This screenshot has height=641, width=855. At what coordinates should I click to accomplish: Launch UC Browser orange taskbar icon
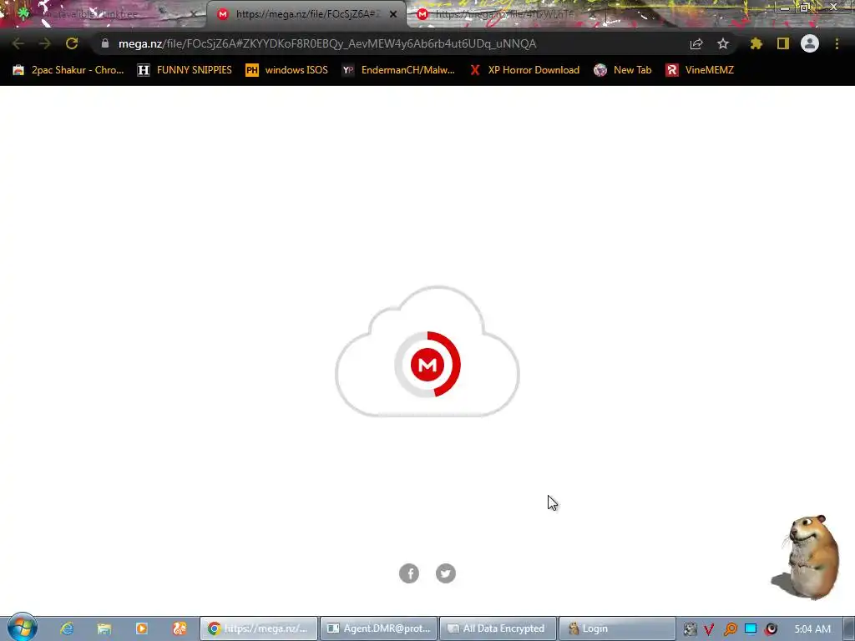coord(180,628)
